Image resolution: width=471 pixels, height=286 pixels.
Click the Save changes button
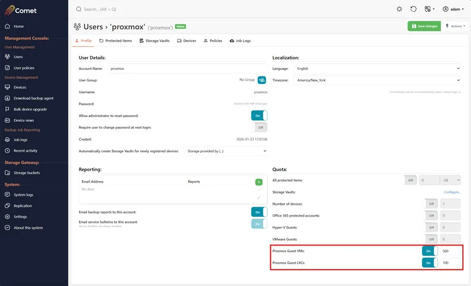[424, 26]
